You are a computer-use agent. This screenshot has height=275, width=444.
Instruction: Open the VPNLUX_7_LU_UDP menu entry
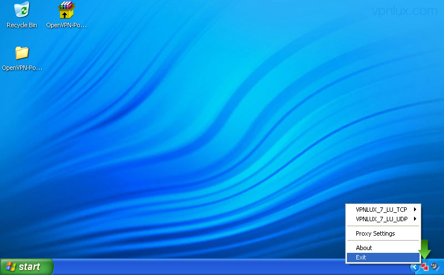pos(383,218)
